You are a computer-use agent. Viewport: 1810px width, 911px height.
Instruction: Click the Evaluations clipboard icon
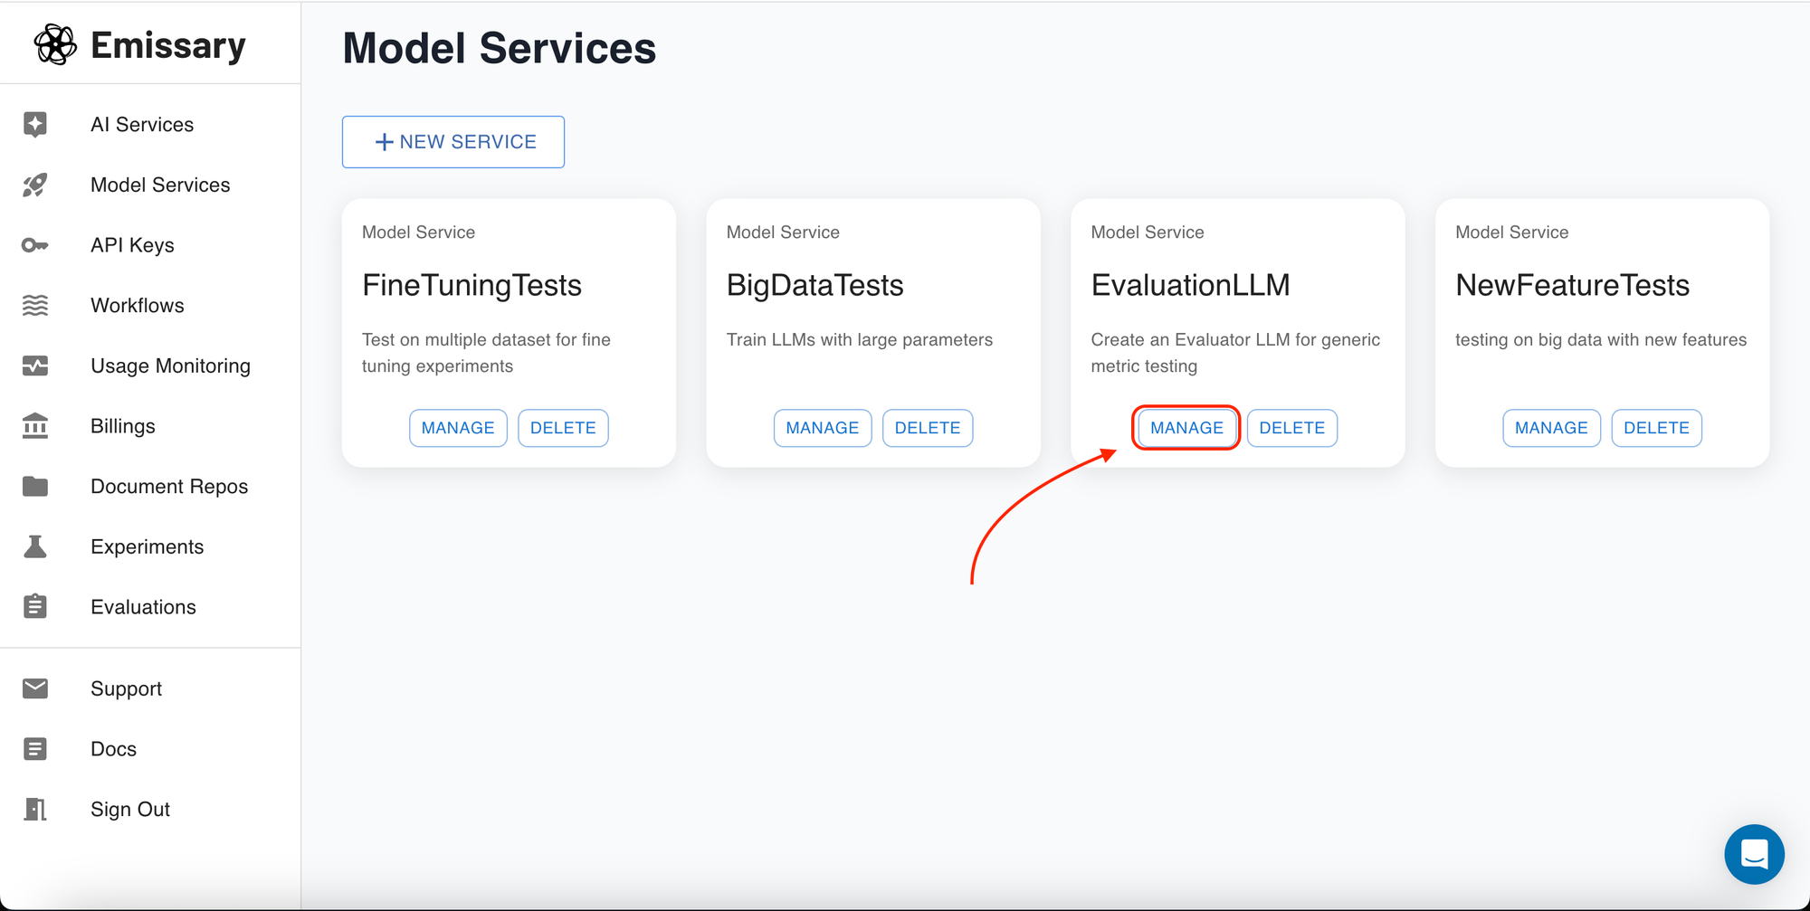point(35,606)
